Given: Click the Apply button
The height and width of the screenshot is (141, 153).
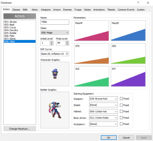Looking at the screenshot, I should (x=144, y=138).
